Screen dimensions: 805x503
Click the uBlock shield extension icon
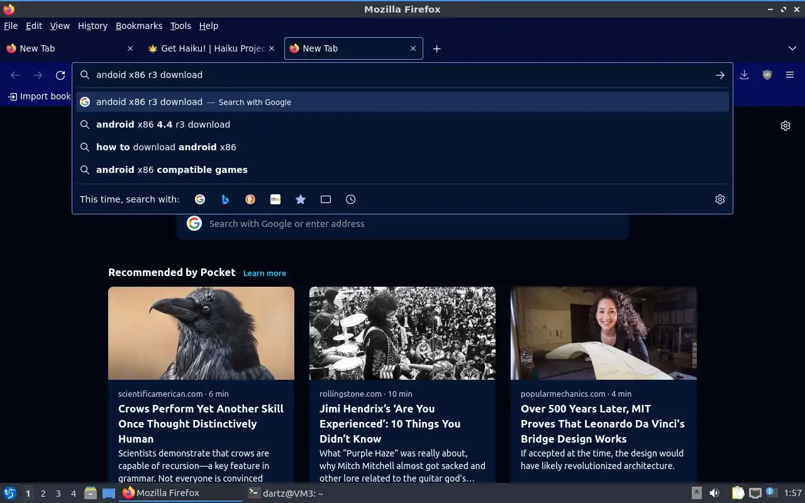[767, 75]
